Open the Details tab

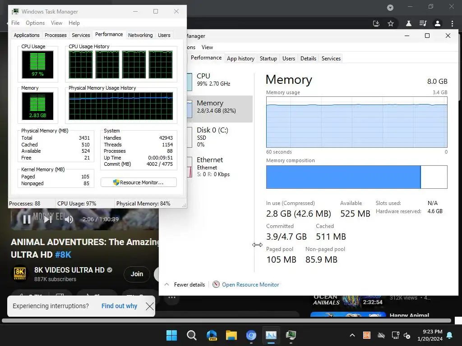308,58
